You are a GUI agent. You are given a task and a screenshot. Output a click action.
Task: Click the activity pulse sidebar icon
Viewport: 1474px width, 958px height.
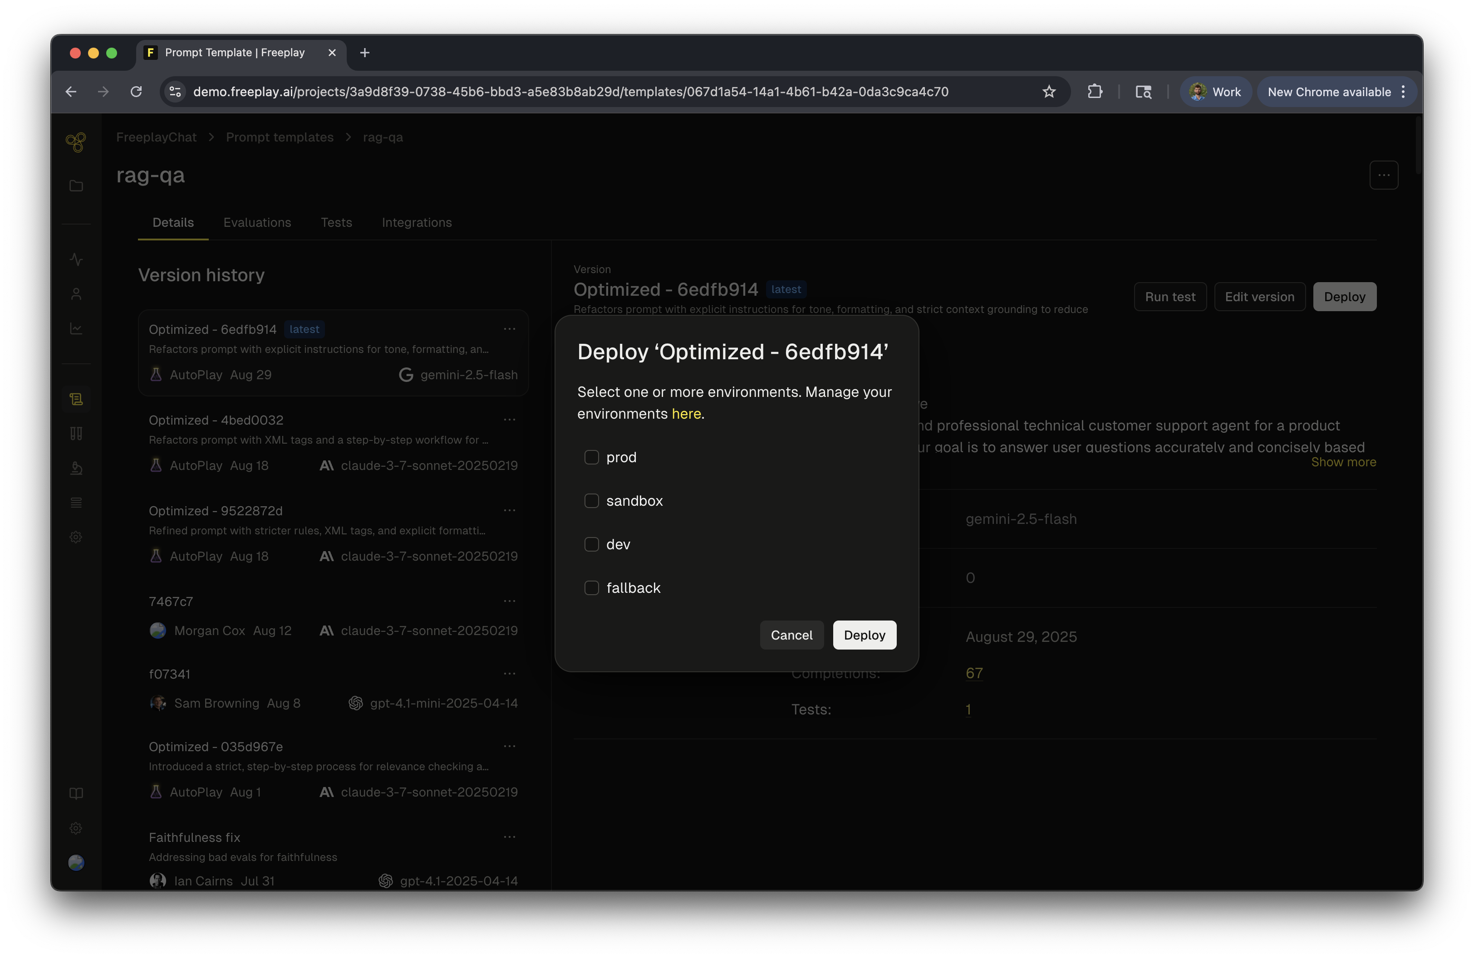pyautogui.click(x=76, y=259)
